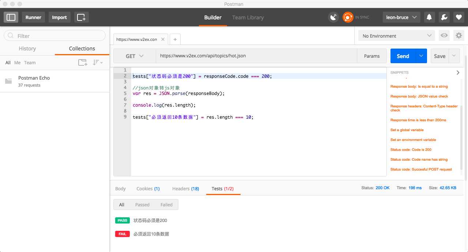468x252 pixels.
Task: Click the orange sync status icon
Action: coord(348,17)
